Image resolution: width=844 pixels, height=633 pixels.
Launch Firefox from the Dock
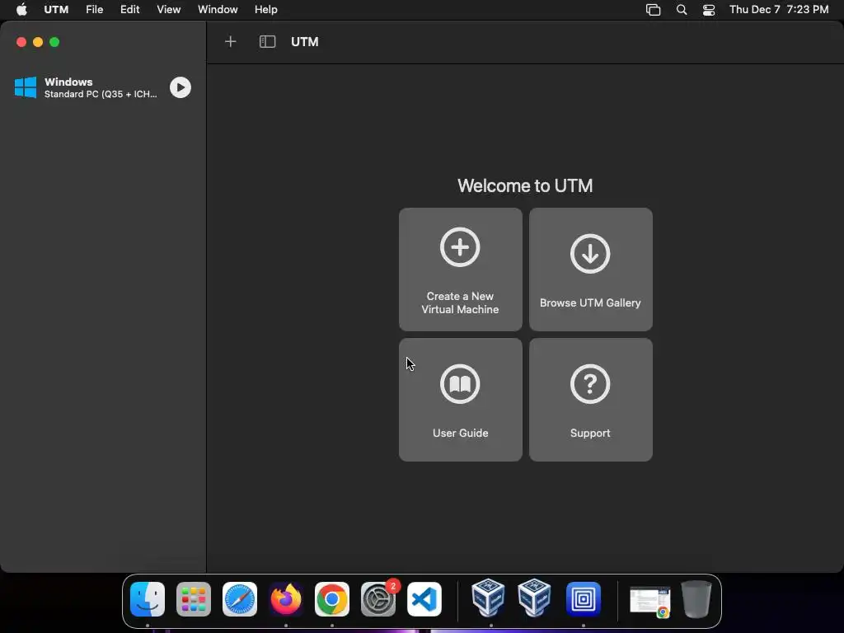(286, 599)
